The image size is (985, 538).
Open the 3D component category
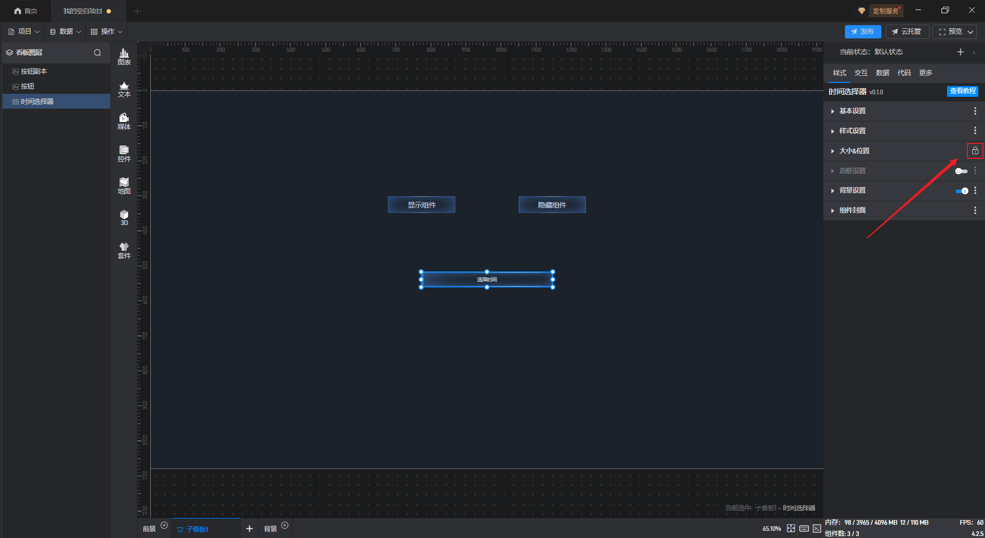[124, 218]
